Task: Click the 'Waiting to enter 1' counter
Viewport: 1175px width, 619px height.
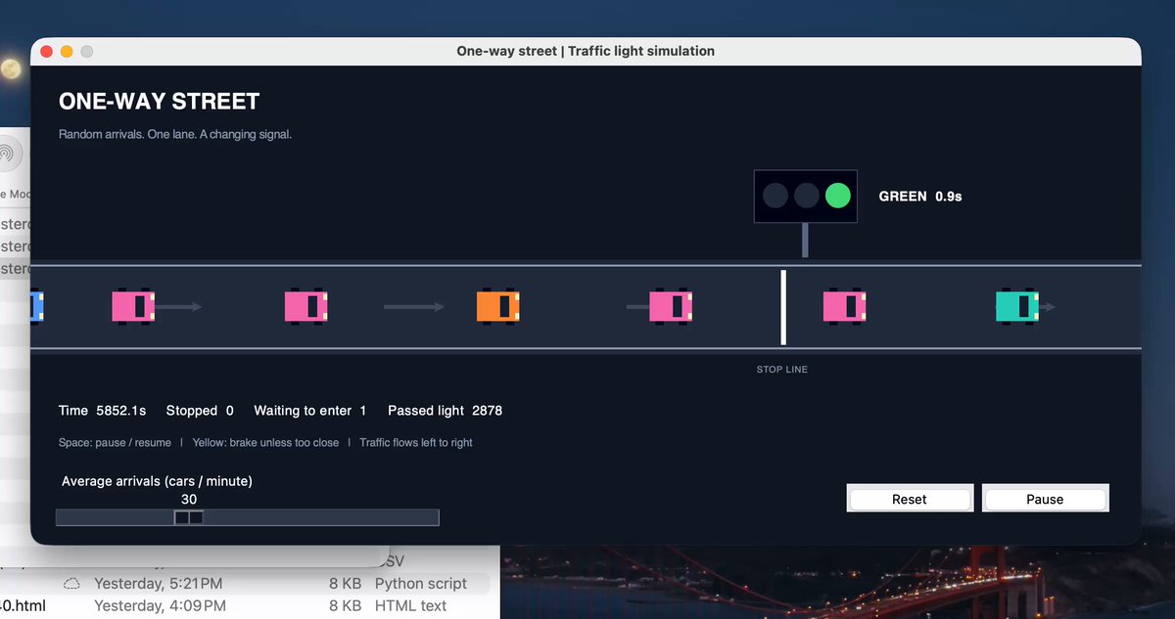Action: coord(310,411)
